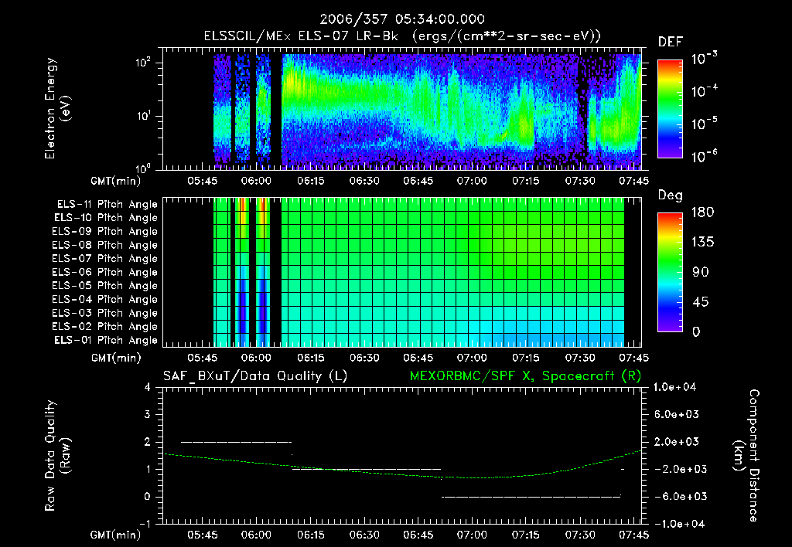792x547 pixels.
Task: Click the 07:45 tick on bottom plot axis
Action: (x=634, y=535)
